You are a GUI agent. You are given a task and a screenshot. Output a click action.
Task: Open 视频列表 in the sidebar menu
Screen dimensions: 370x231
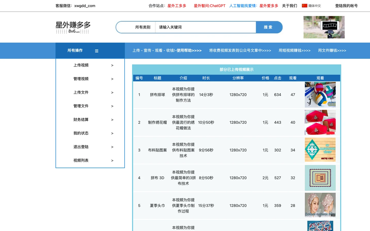coord(81,160)
